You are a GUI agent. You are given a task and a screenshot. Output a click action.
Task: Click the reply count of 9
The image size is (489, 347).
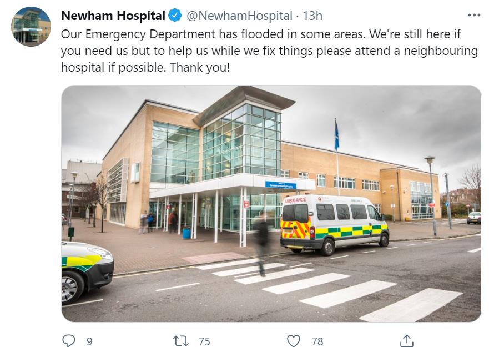[89, 341]
